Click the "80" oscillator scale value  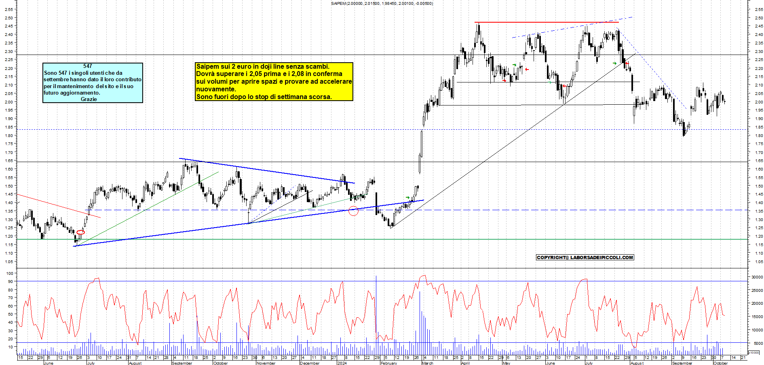point(11,290)
